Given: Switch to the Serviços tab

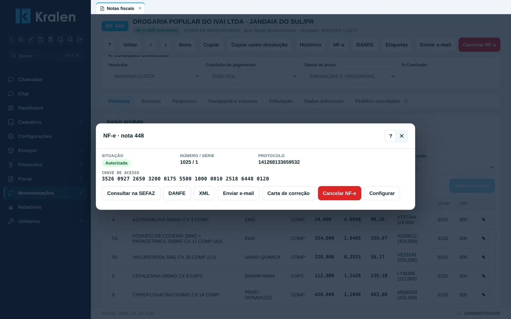Looking at the screenshot, I should (x=151, y=101).
